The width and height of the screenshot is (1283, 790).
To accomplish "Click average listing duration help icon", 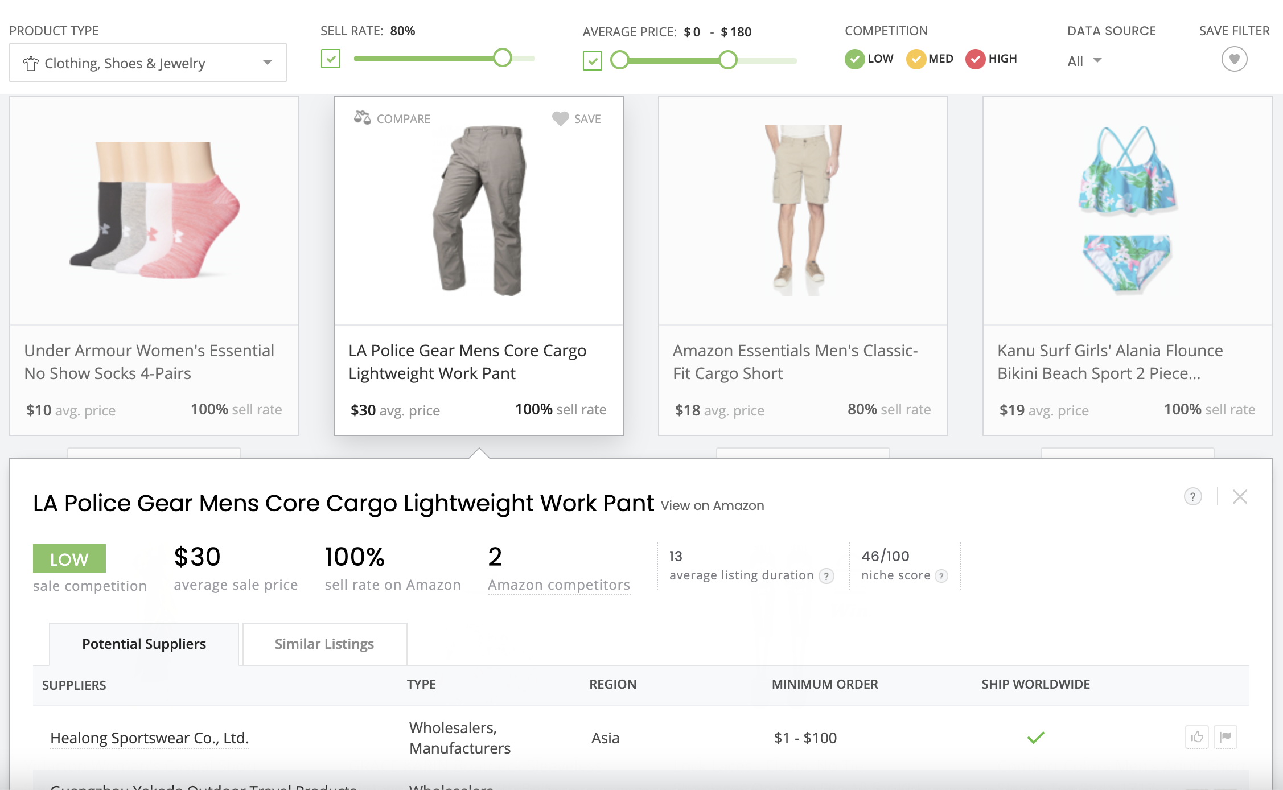I will tap(826, 577).
